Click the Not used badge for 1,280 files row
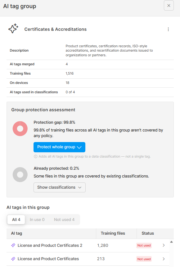This screenshot has width=180, height=267. coord(144,245)
